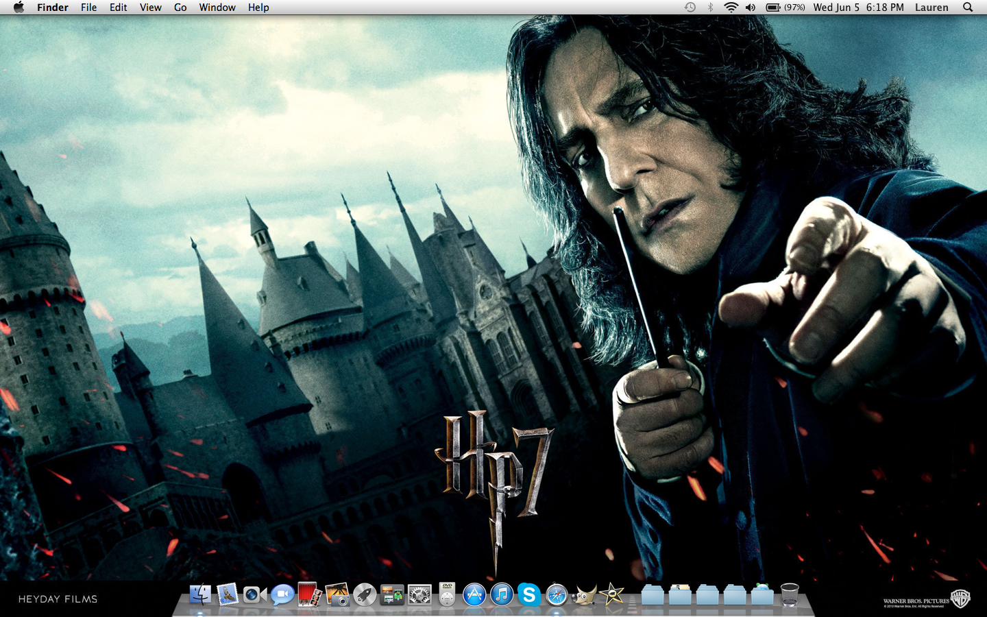Open the Mac App Store
Viewport: 987px width, 617px height.
coord(474,594)
